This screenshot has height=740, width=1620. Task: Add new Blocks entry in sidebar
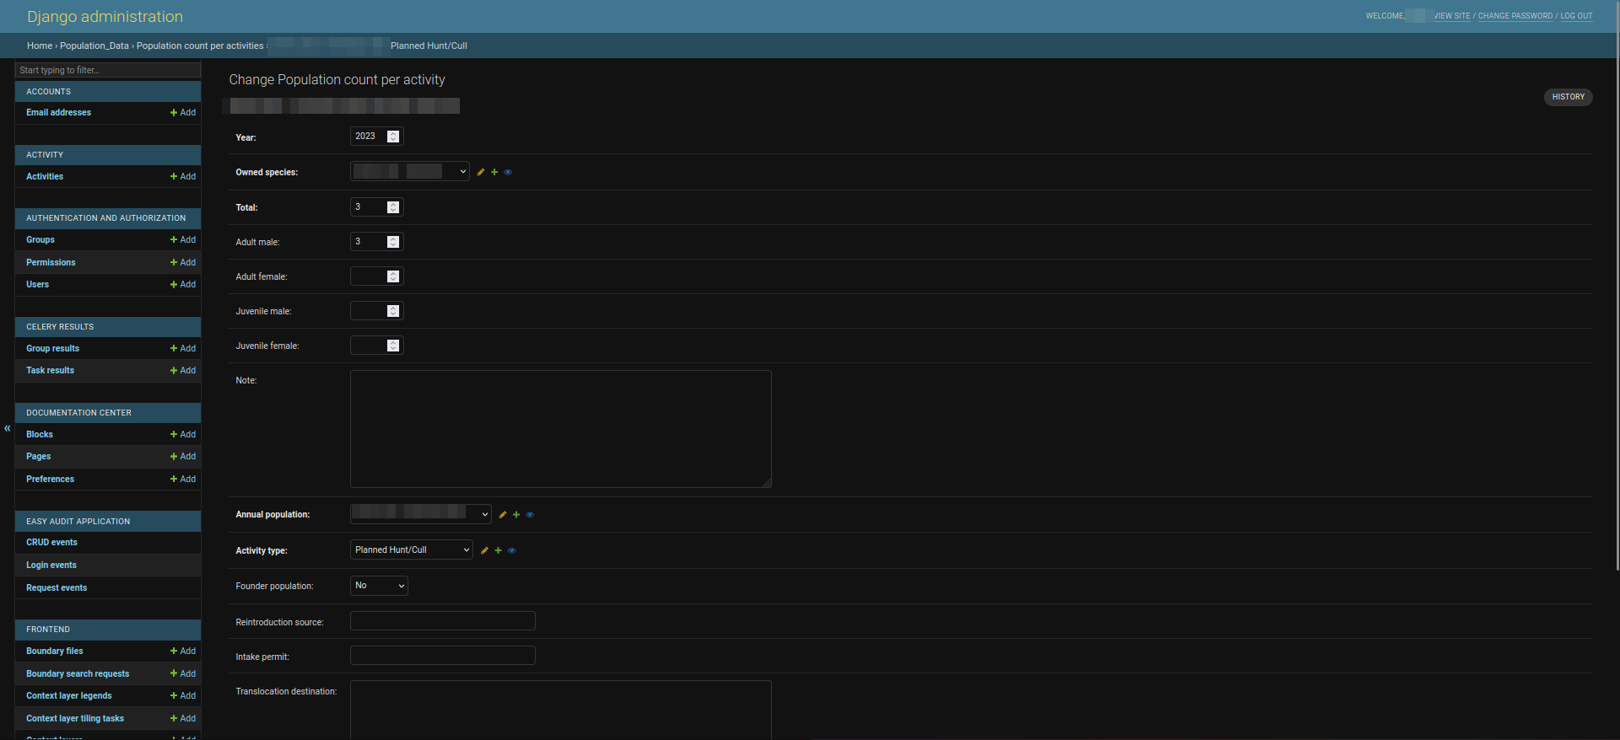[x=183, y=435]
